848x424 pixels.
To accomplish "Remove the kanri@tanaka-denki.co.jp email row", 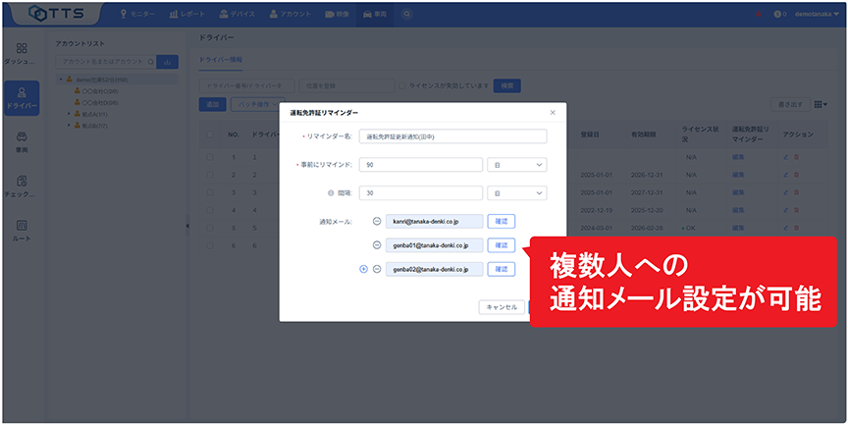I will pyautogui.click(x=377, y=222).
